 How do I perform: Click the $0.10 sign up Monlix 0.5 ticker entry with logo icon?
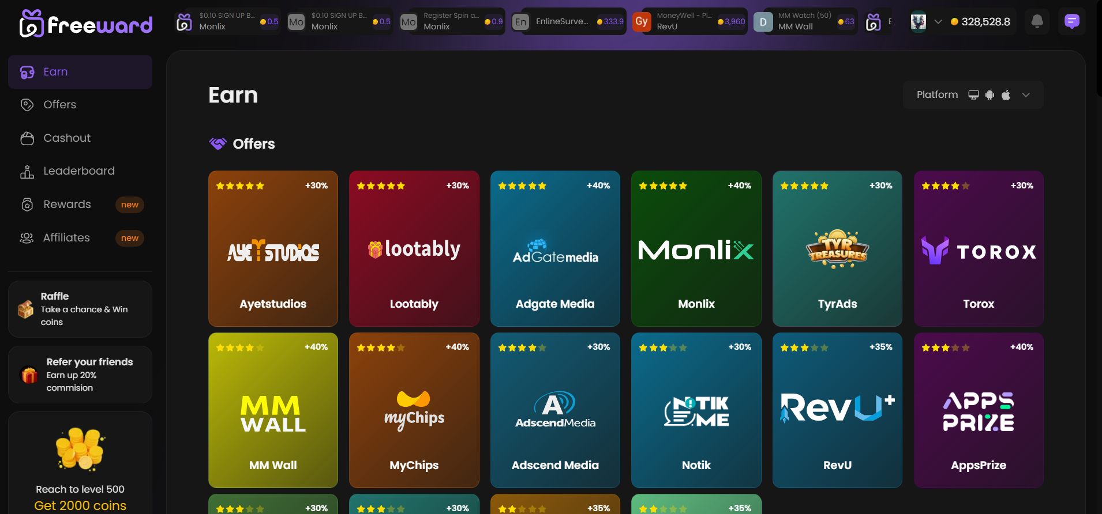[x=227, y=21]
